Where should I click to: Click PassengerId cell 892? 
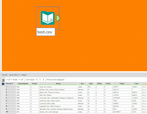pos(23,87)
